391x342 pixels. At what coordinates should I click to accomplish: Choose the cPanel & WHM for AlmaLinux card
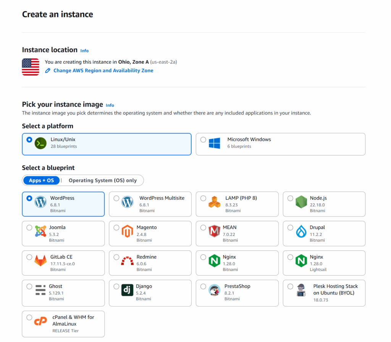point(63,324)
